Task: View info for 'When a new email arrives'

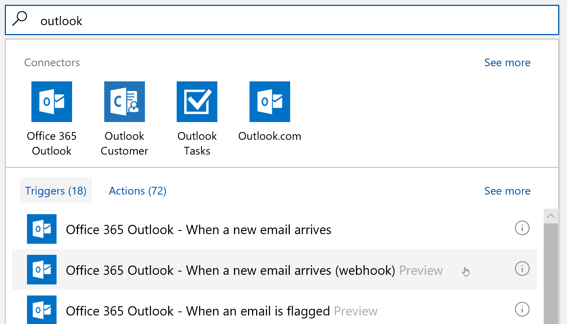Action: click(x=522, y=228)
